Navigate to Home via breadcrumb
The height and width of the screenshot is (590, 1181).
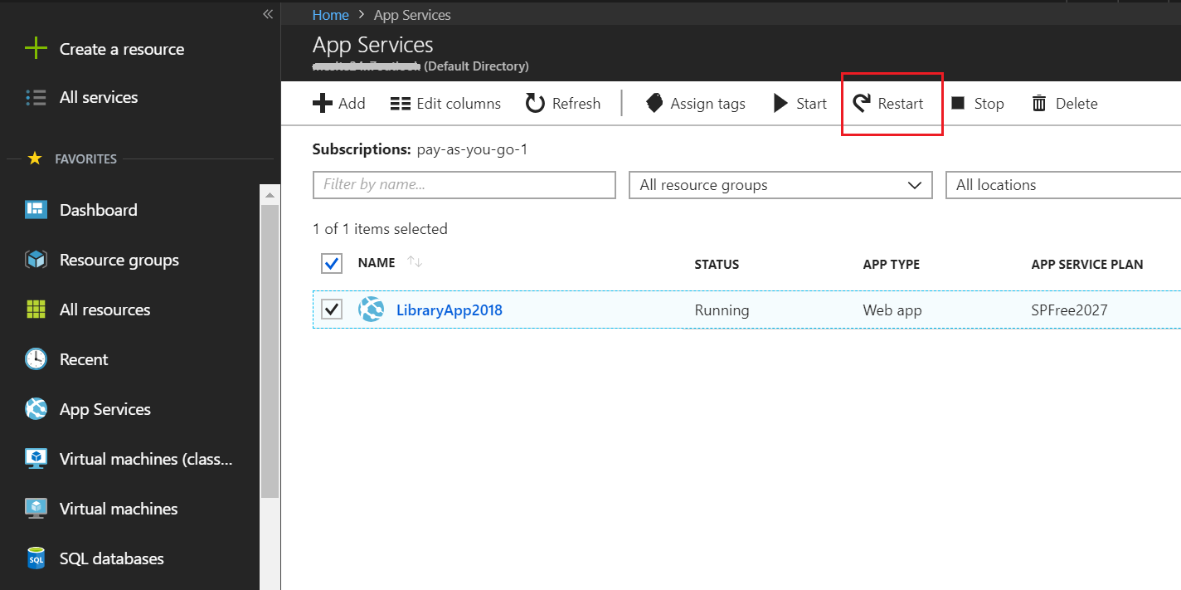[330, 14]
